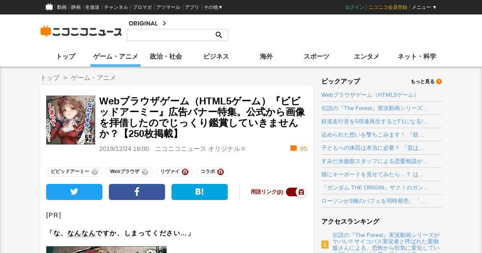Viewport: 482px width, 253px height.
Task: Open pickup link 鉄道走行音を5倍速再生
Action: tap(375, 122)
